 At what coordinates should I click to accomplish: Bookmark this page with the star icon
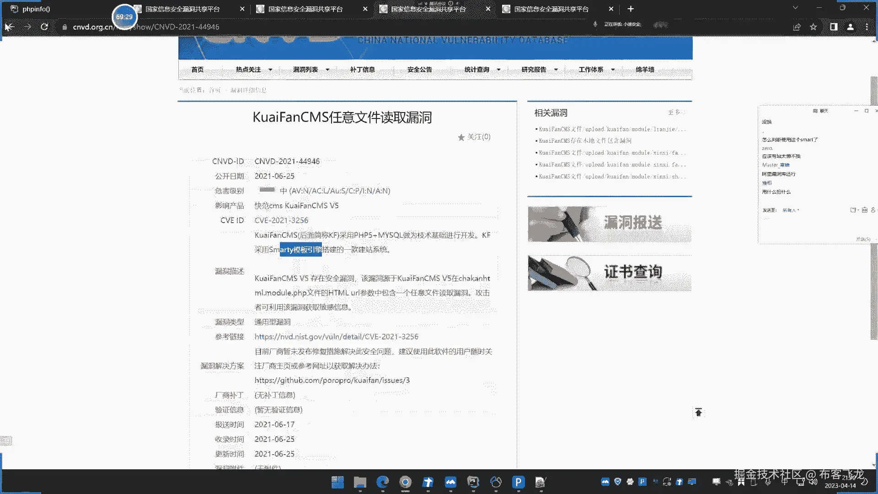pos(813,27)
